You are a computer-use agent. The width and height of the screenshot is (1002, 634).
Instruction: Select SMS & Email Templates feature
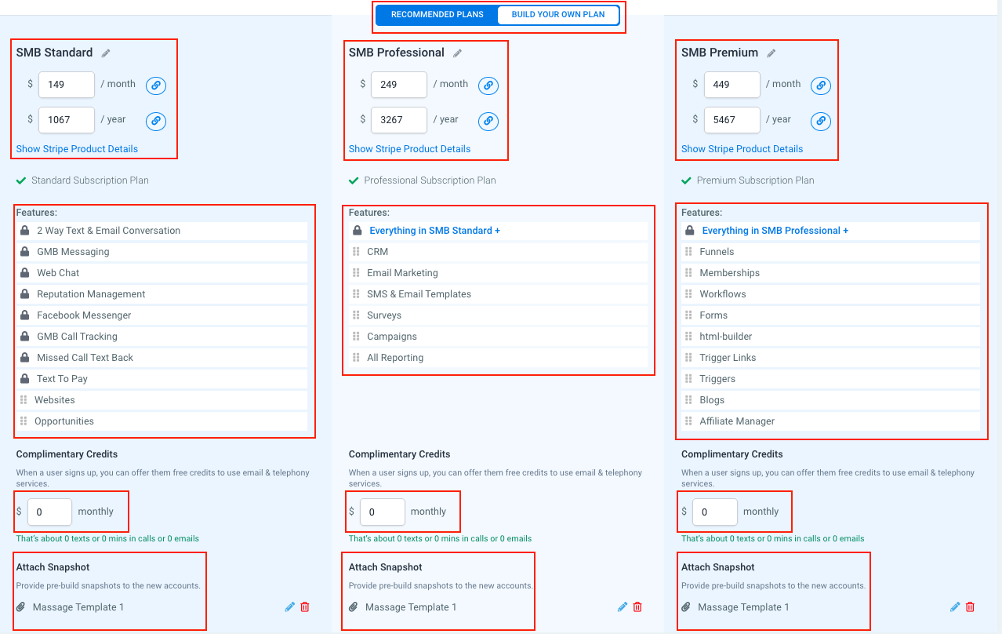tap(499, 294)
